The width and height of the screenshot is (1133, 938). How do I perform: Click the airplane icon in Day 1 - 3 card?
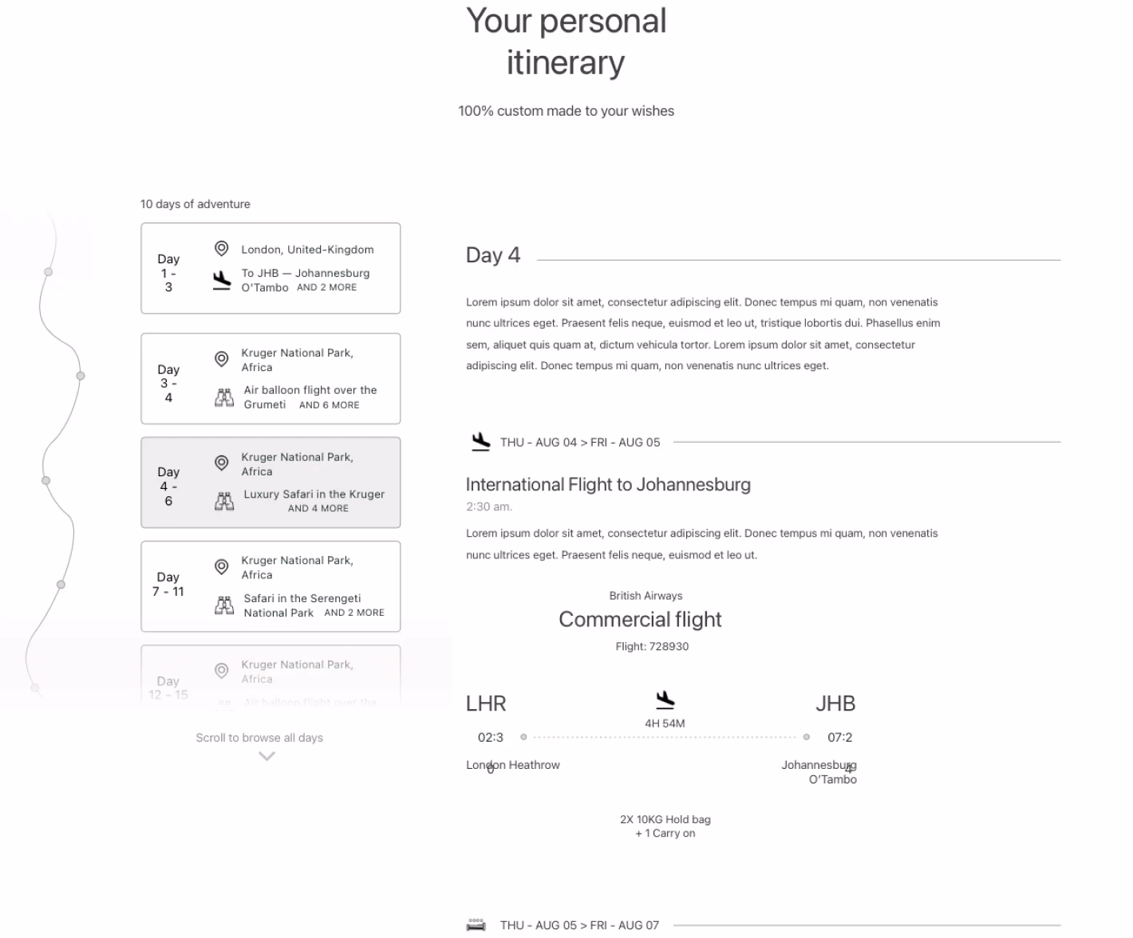[222, 280]
